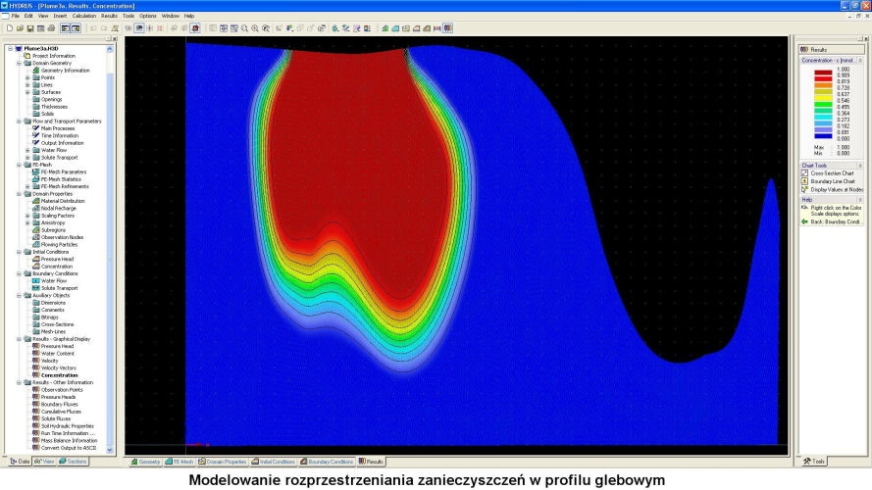Open the Boundary Line Chart tool
Viewport: 872px width, 490px height.
click(834, 181)
